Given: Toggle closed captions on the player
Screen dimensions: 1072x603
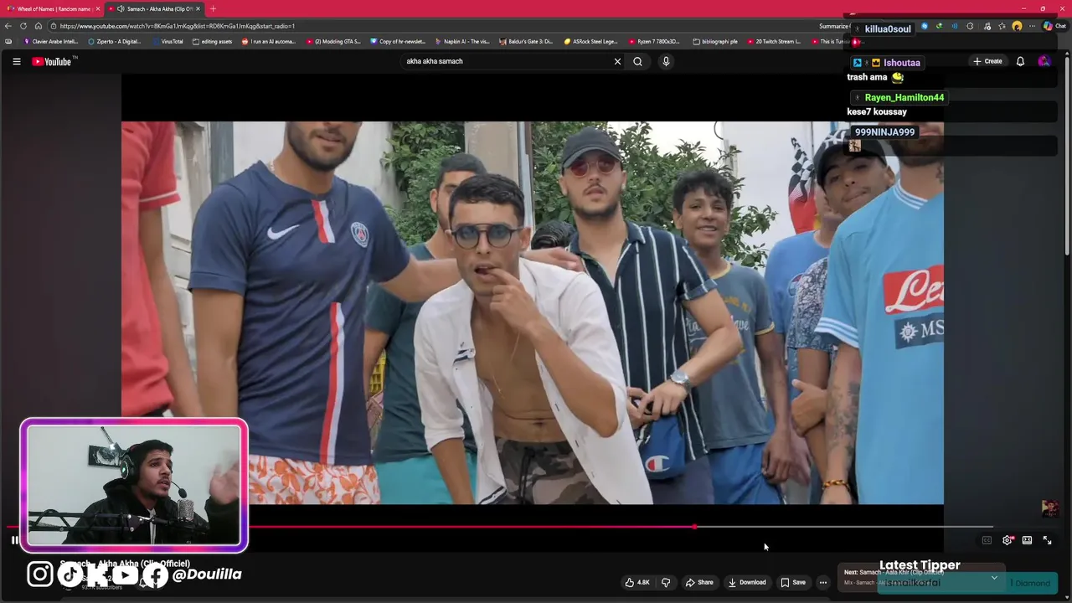Looking at the screenshot, I should (987, 540).
